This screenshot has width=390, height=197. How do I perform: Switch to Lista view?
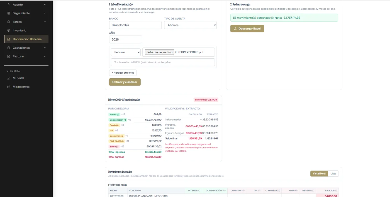pos(333,174)
